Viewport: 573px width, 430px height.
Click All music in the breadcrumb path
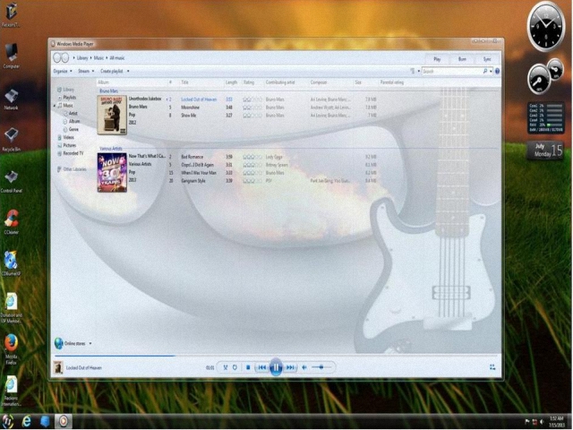pos(117,57)
